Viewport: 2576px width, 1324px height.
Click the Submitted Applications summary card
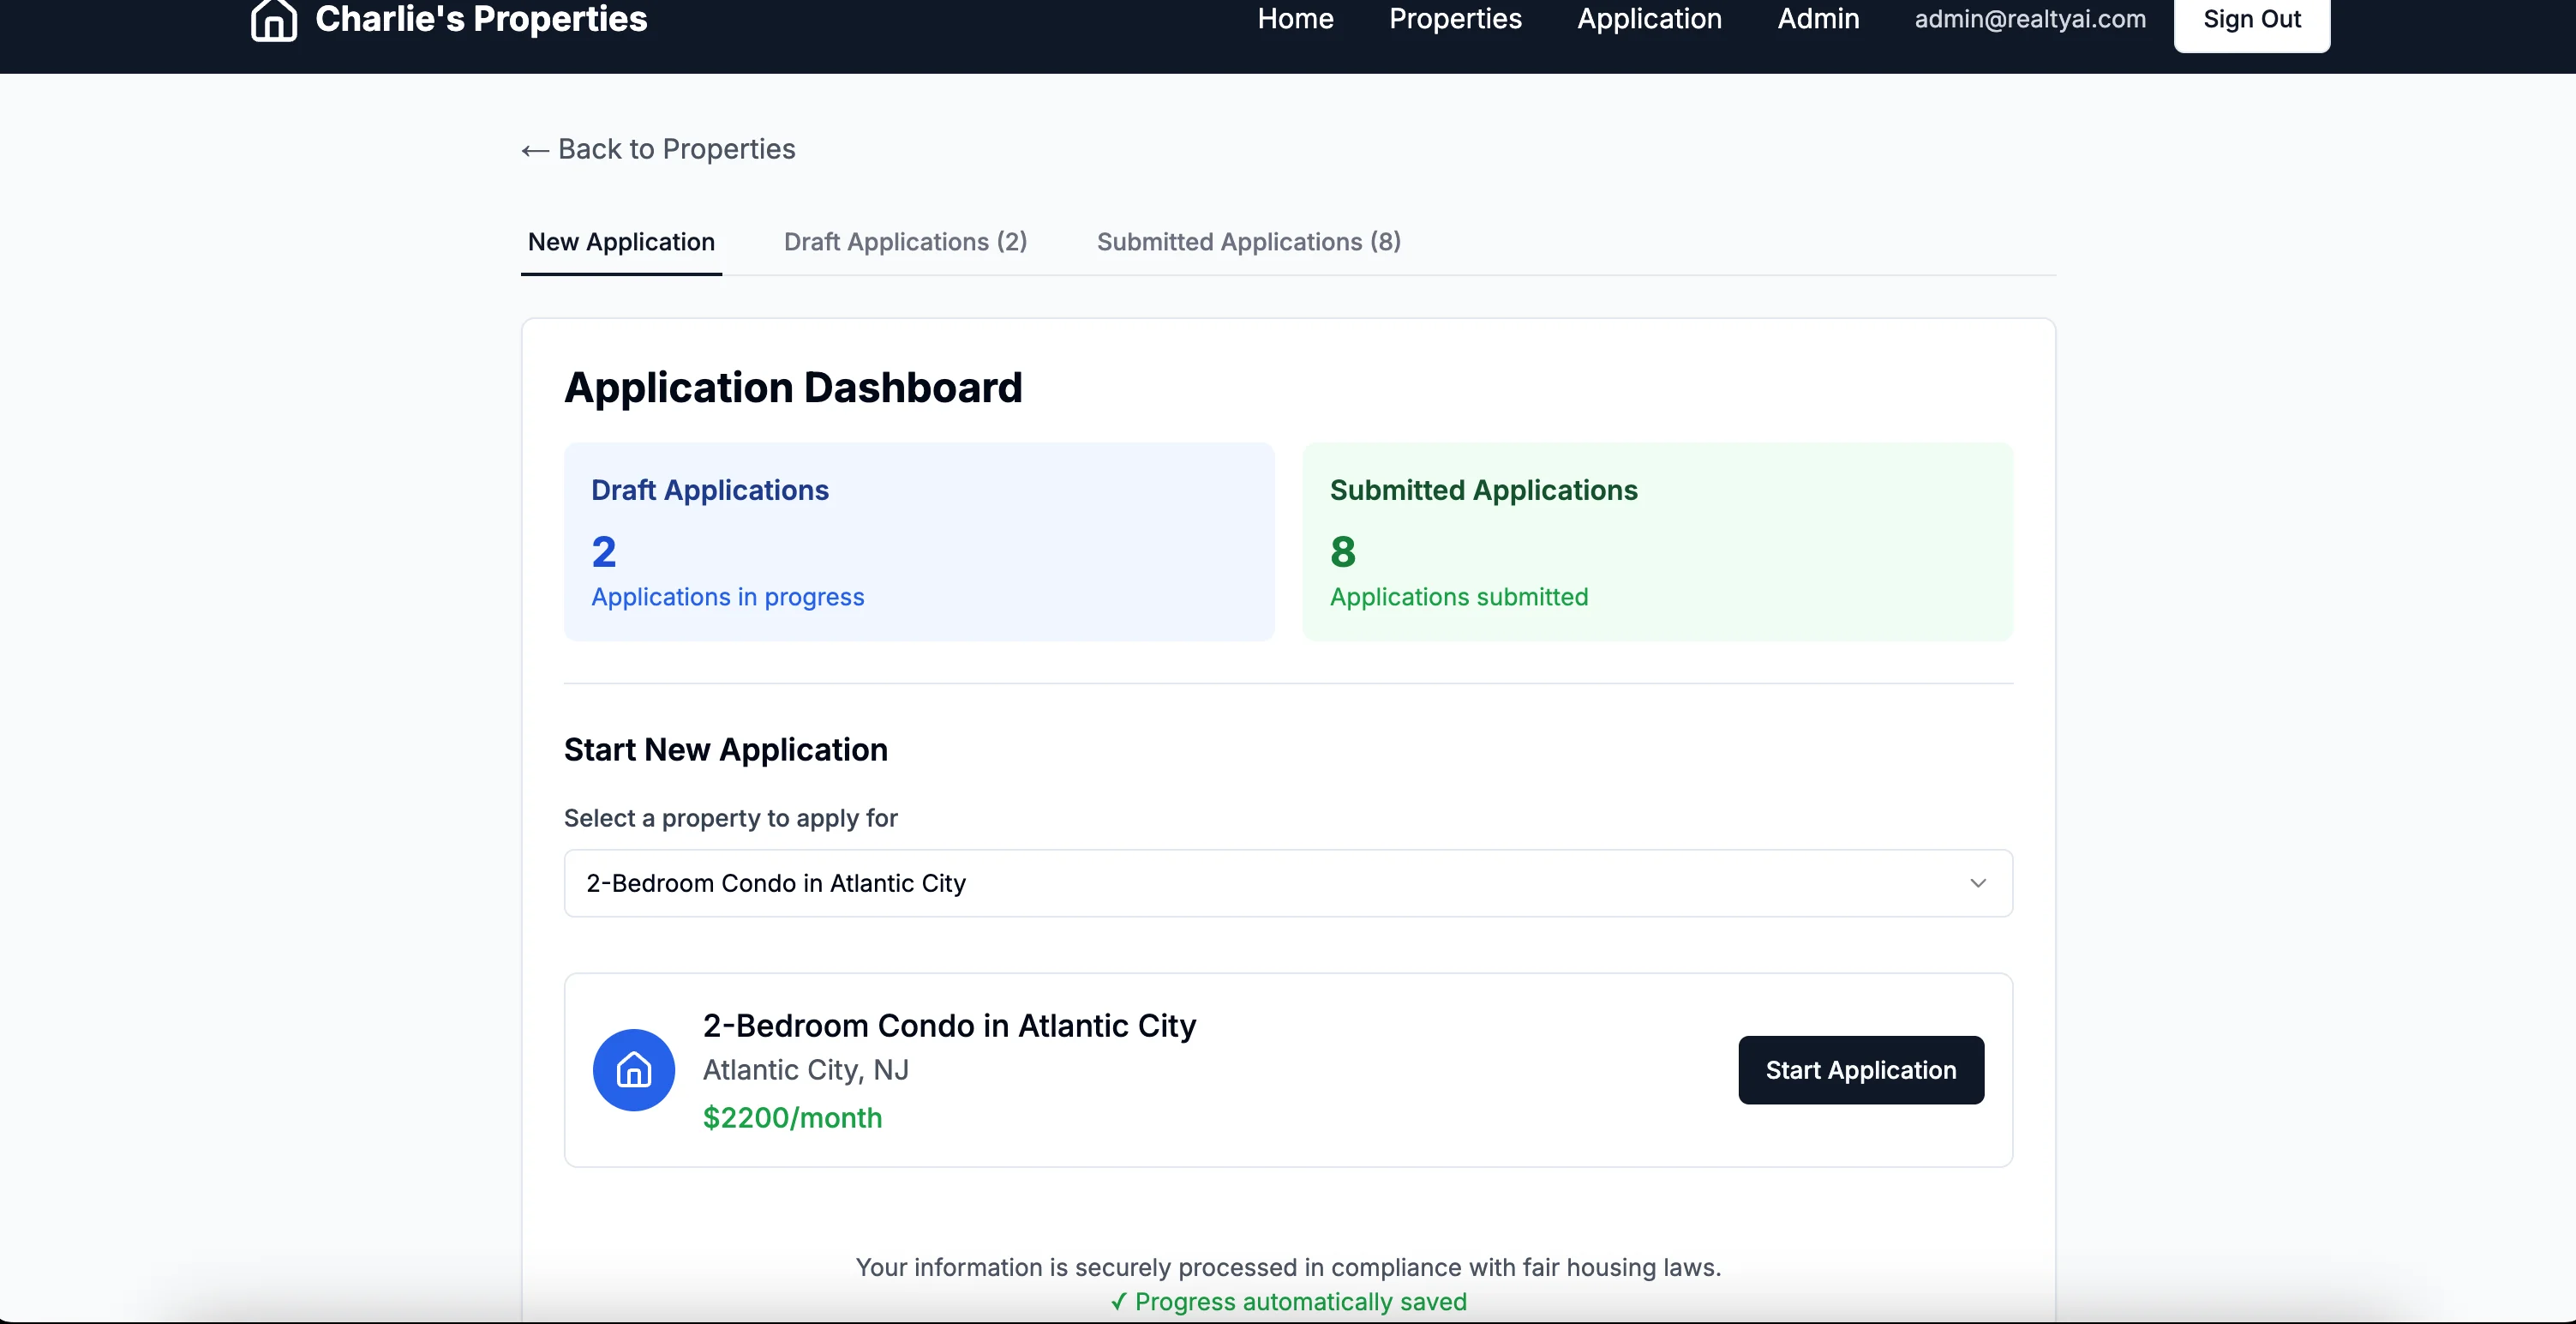pos(1657,541)
